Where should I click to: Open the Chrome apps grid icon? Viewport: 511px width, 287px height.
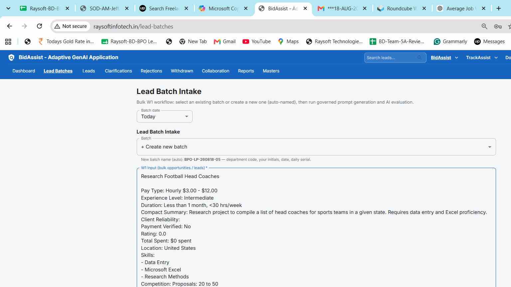click(8, 42)
